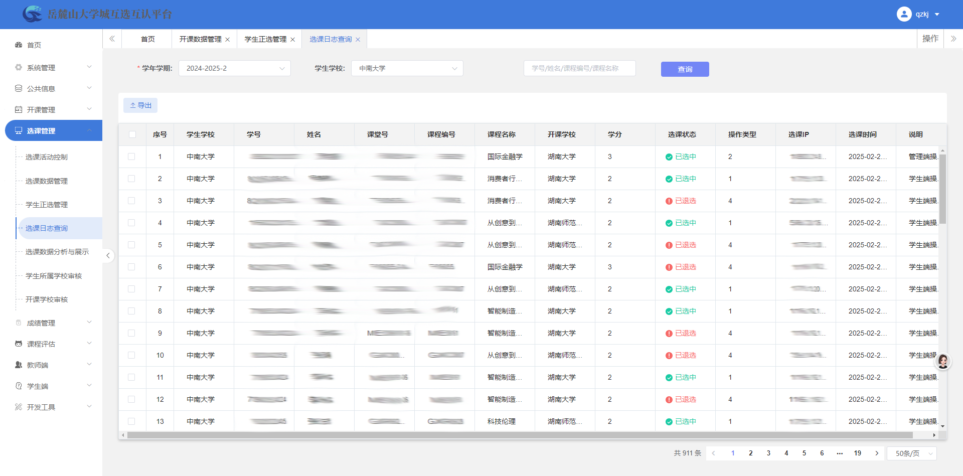Toggle the select-all checkbox in the table header
963x476 pixels.
pyautogui.click(x=132, y=134)
